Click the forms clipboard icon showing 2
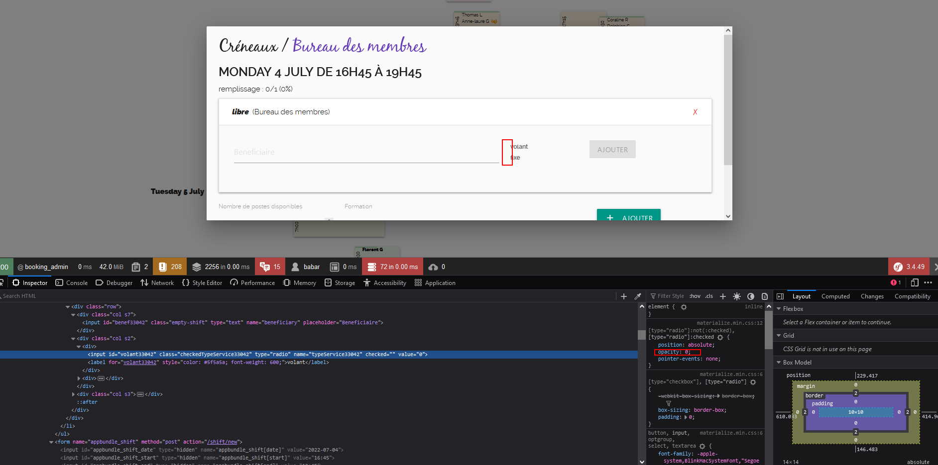Screen dimensions: 938x465 [135, 267]
